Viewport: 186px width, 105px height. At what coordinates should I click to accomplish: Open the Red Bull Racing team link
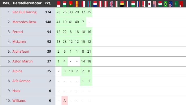pyautogui.click(x=24, y=12)
